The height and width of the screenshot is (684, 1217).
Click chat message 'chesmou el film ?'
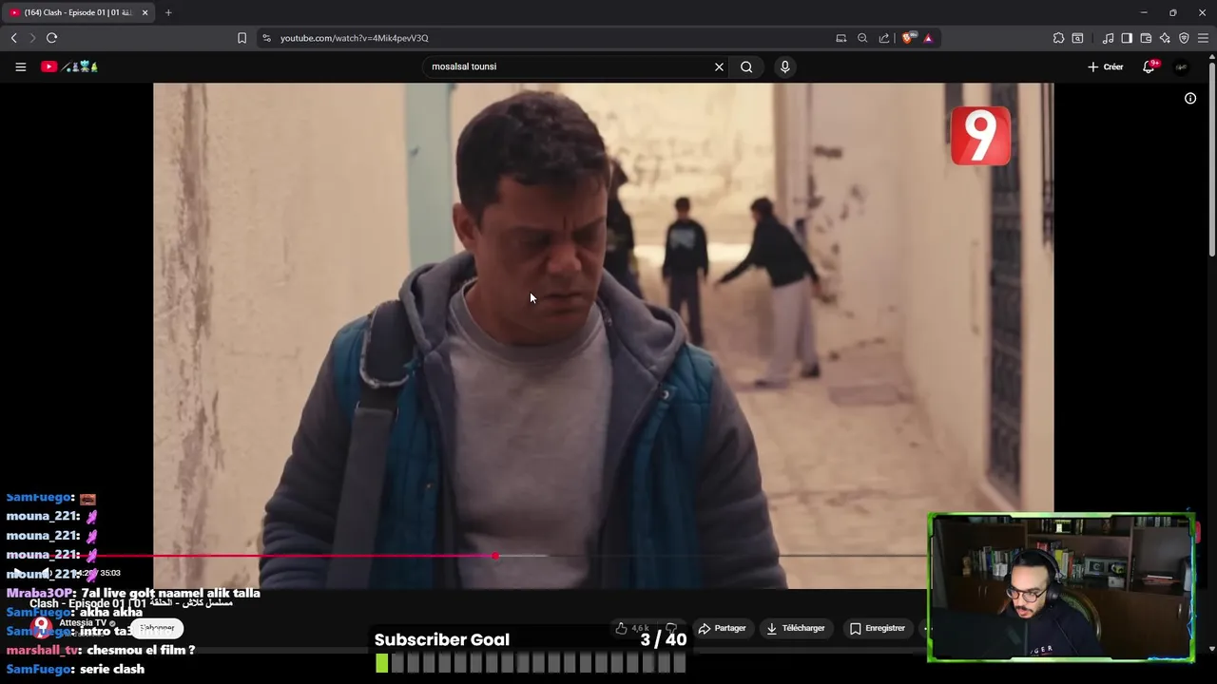click(141, 650)
